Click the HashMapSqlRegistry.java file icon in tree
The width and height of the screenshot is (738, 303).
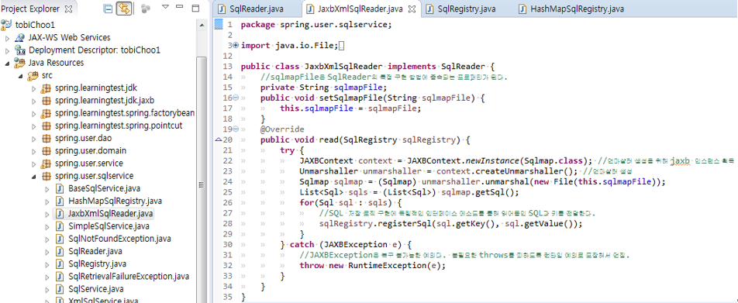[60, 201]
